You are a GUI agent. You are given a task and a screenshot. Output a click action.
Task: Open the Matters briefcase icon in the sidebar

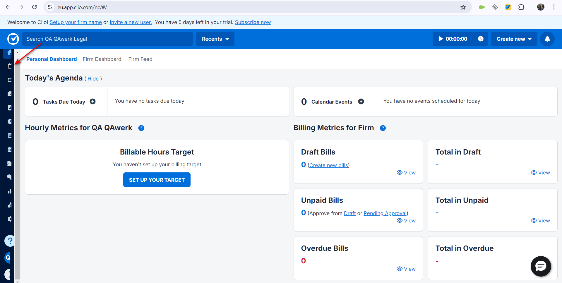10,94
